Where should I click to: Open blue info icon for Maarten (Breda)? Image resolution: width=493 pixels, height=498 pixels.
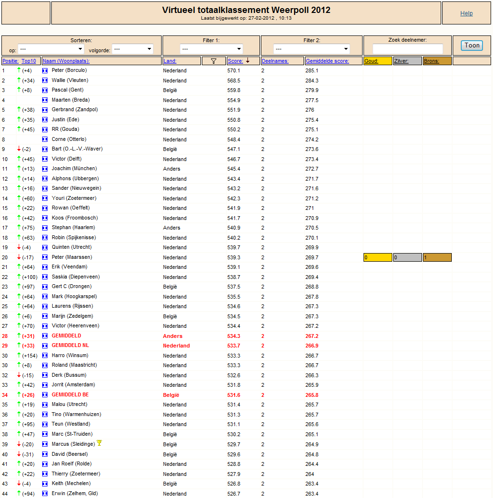45,100
